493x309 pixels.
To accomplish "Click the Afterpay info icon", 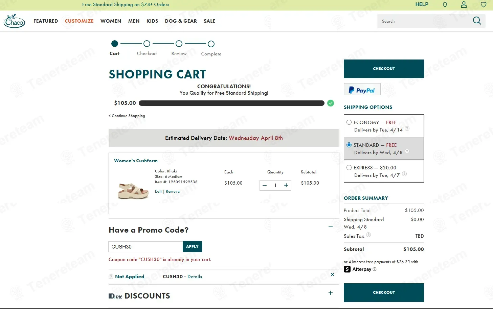I will click(x=375, y=269).
